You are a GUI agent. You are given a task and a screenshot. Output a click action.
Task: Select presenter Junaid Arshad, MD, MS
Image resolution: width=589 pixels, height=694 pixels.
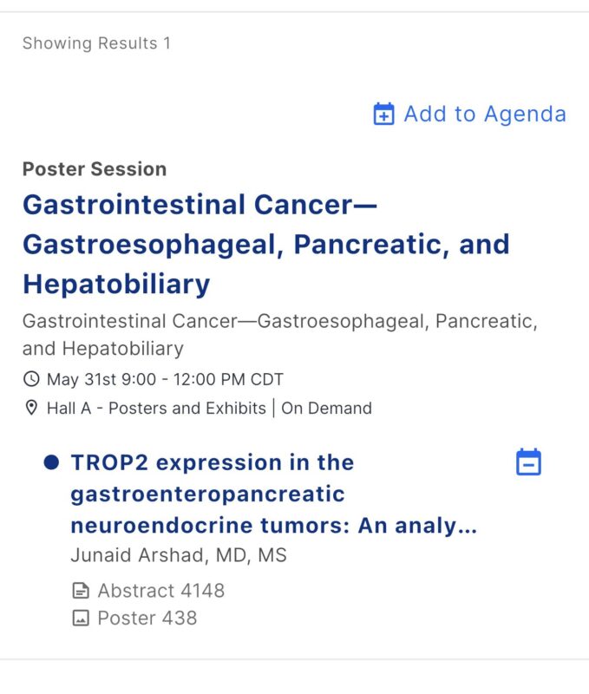(x=179, y=555)
